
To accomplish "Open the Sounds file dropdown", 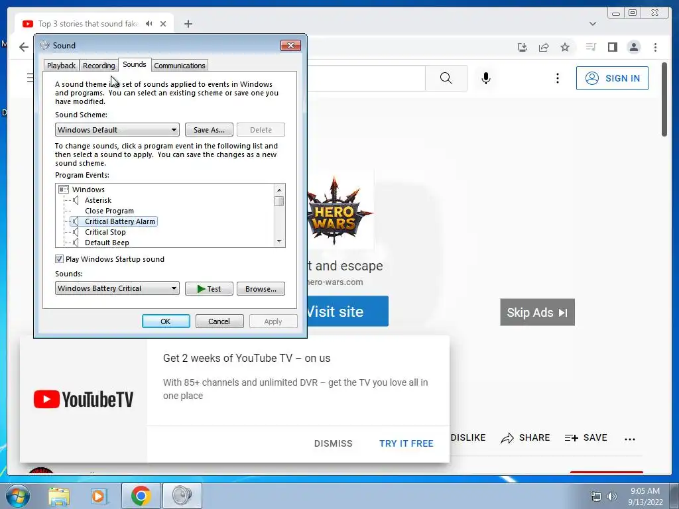I will point(117,288).
